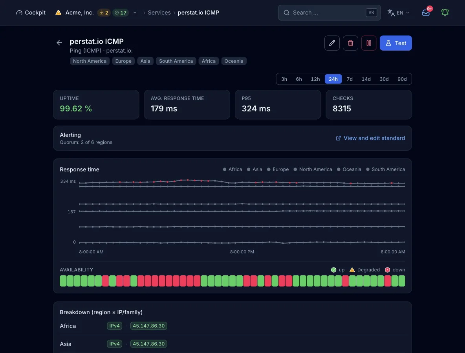Go to Services breadcrumb
The height and width of the screenshot is (353, 465).
coord(159,13)
